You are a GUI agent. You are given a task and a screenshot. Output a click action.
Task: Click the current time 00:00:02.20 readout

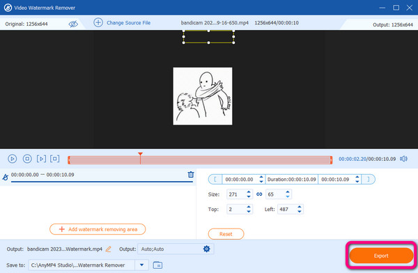tap(353, 159)
